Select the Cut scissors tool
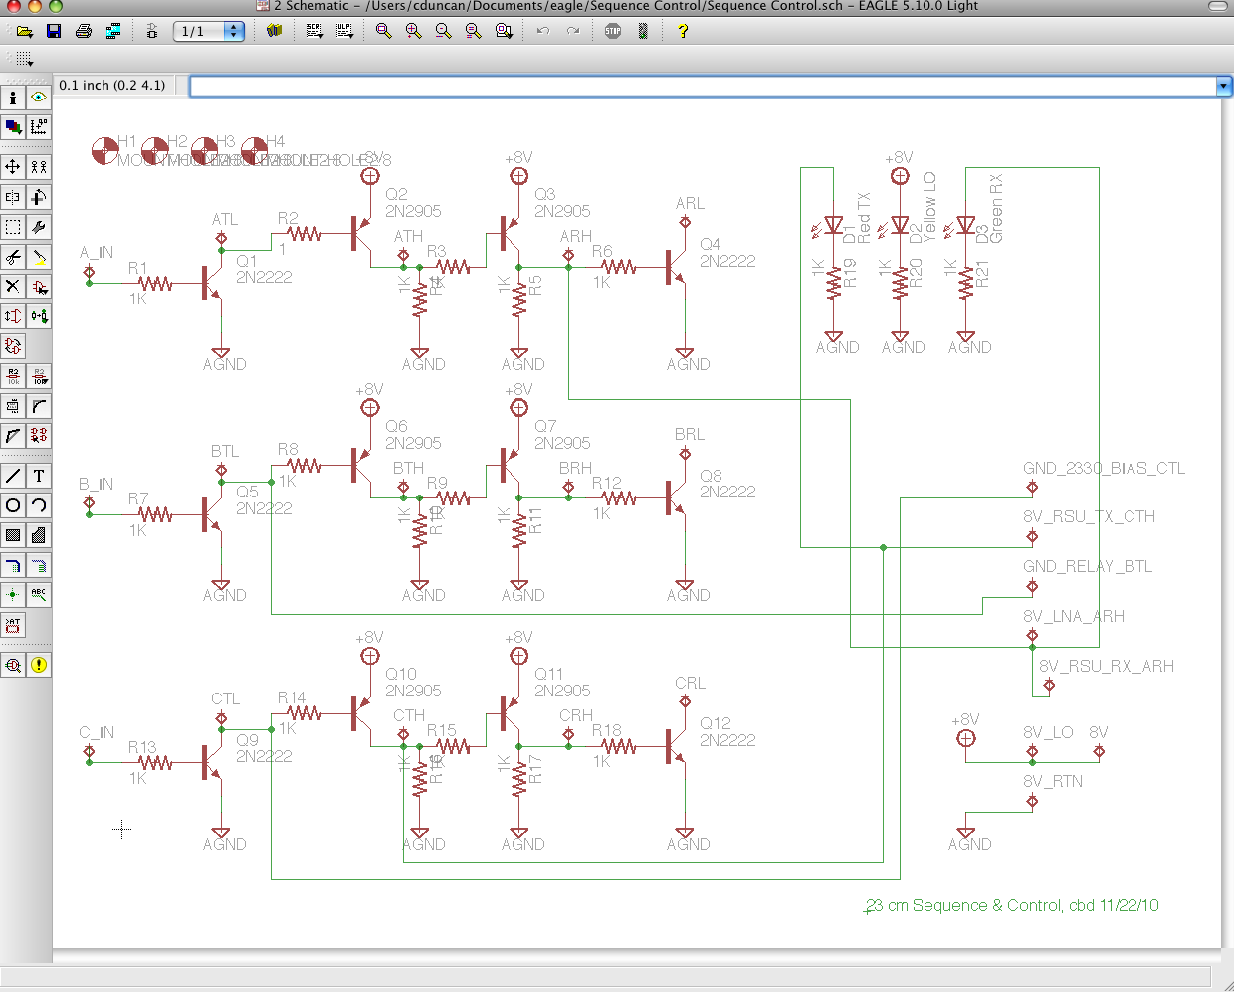This screenshot has width=1234, height=992. (13, 257)
